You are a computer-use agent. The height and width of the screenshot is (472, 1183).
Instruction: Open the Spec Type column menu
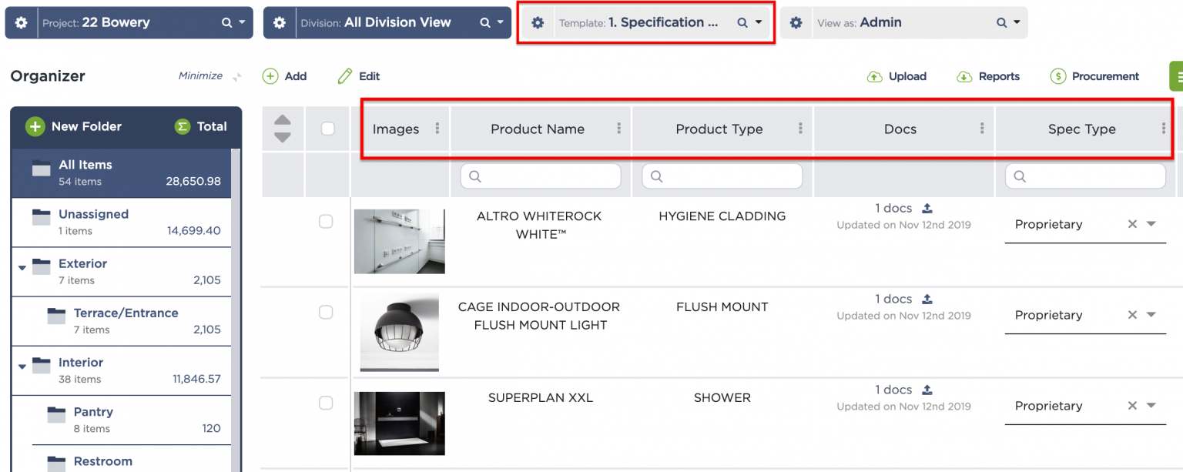pos(1165,129)
